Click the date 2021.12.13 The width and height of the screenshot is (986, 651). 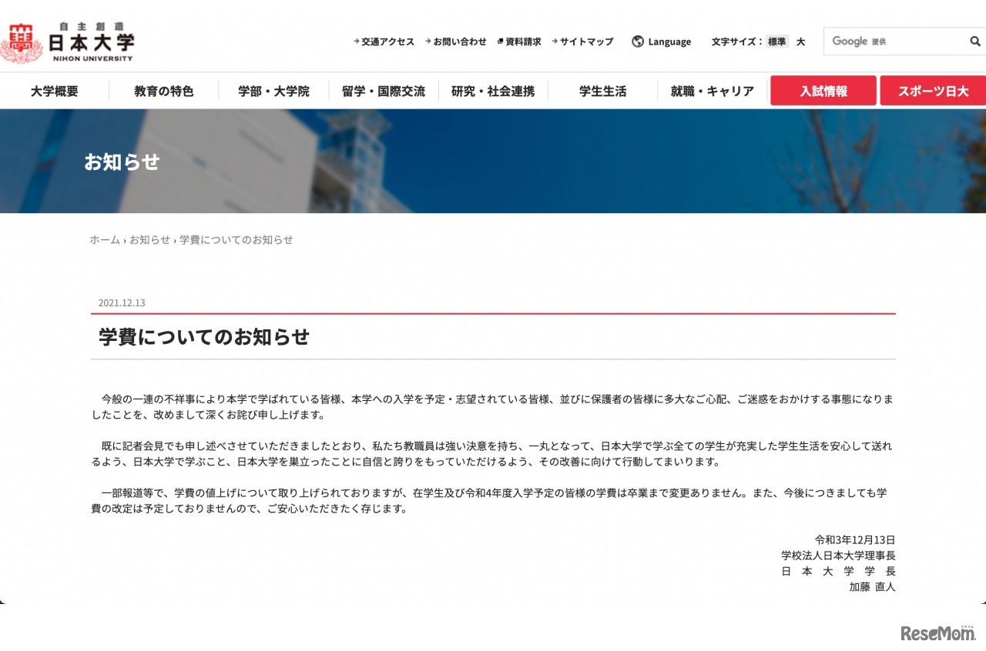pyautogui.click(x=122, y=303)
